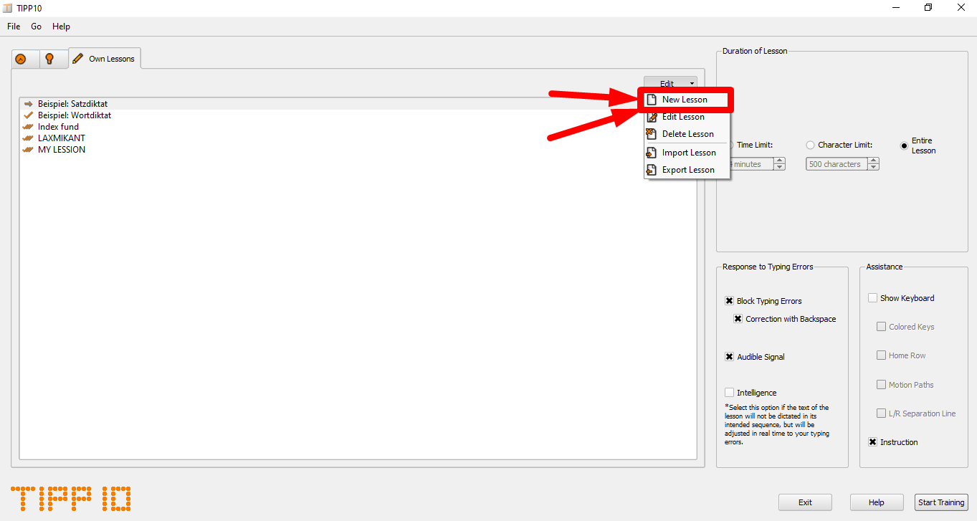Click the checkmark icon beside Beispiel: Wortdiktat

29,115
